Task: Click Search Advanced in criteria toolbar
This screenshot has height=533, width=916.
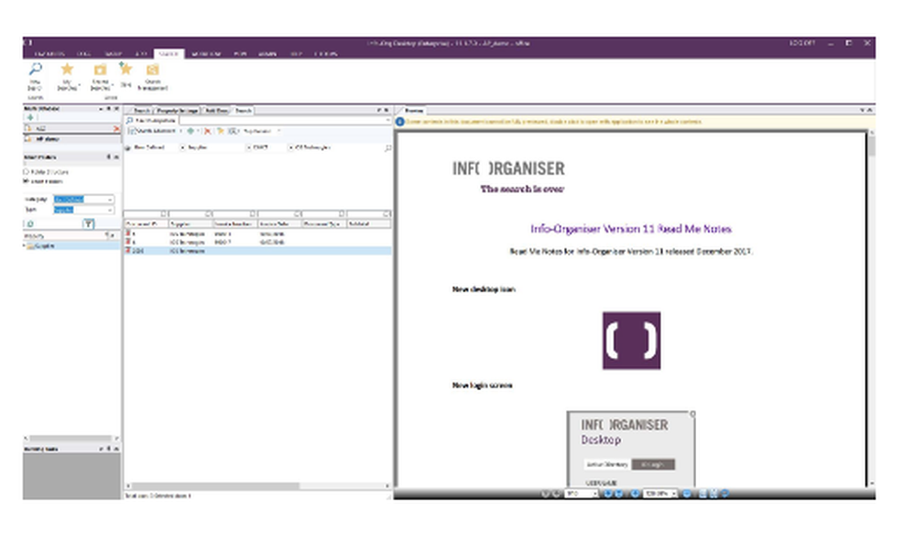Action: 156,131
